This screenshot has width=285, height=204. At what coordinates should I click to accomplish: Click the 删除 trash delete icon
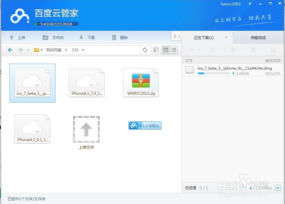(x=114, y=37)
